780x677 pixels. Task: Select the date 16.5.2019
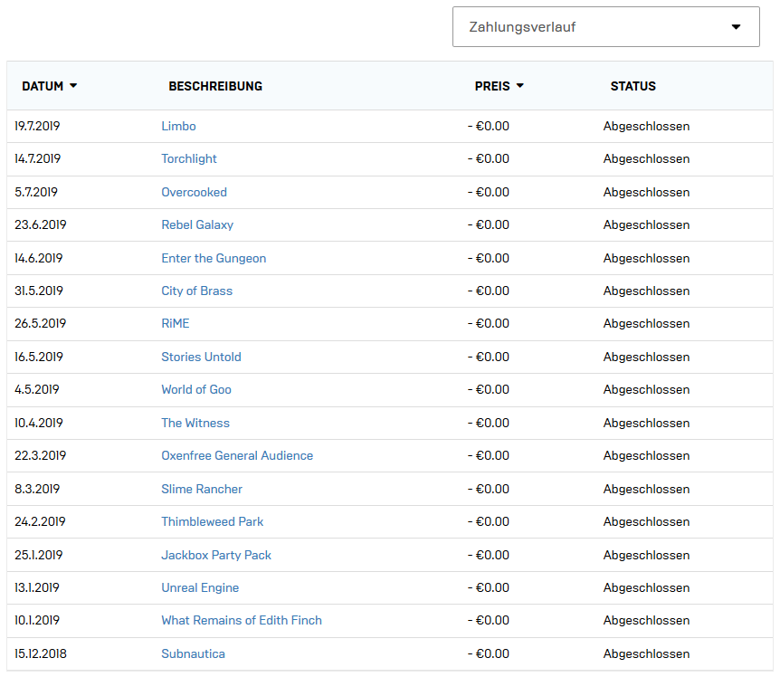coord(39,358)
